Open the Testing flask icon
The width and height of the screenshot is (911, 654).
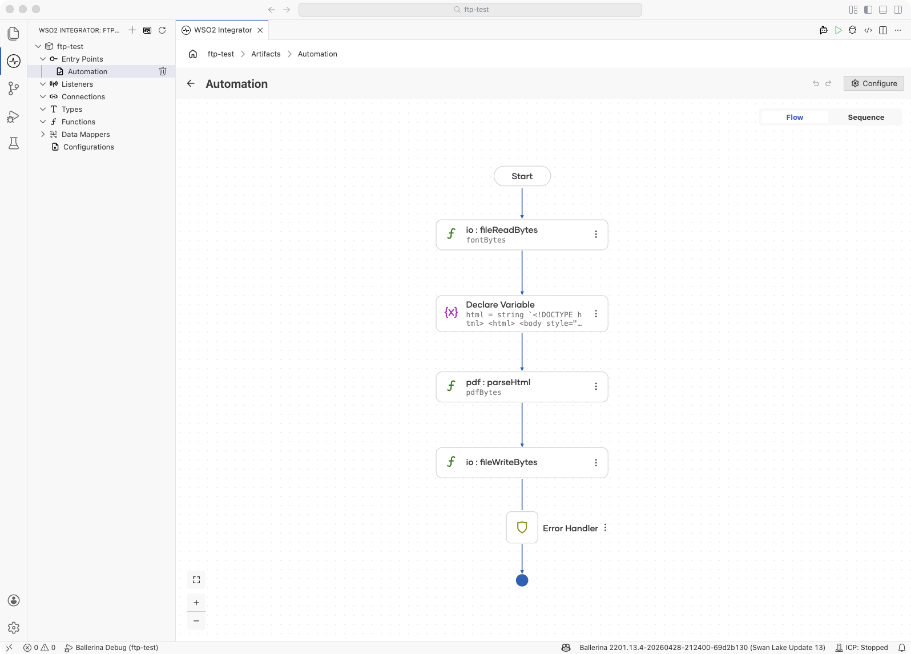click(14, 143)
